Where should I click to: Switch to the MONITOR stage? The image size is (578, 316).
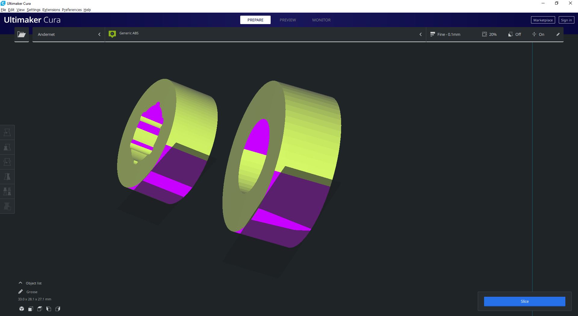(x=321, y=20)
